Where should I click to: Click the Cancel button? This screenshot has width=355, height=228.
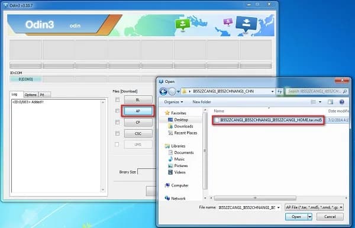[x=330, y=217]
